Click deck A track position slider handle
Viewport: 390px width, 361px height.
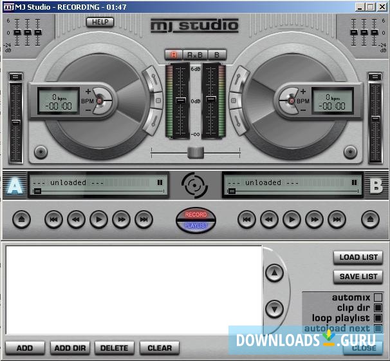(37, 191)
